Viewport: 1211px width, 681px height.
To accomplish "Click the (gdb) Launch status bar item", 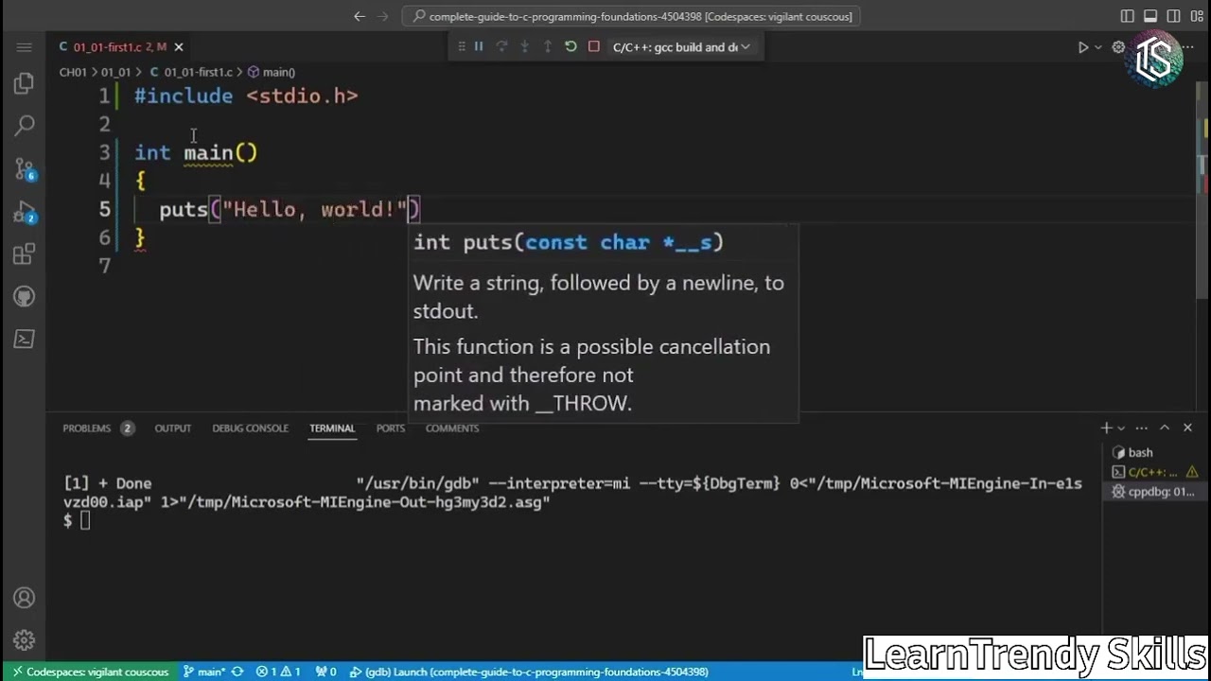I will point(529,672).
